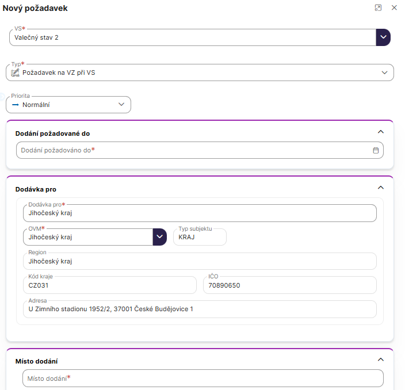Click the Kód kraje field
The image size is (405, 390).
(109, 285)
